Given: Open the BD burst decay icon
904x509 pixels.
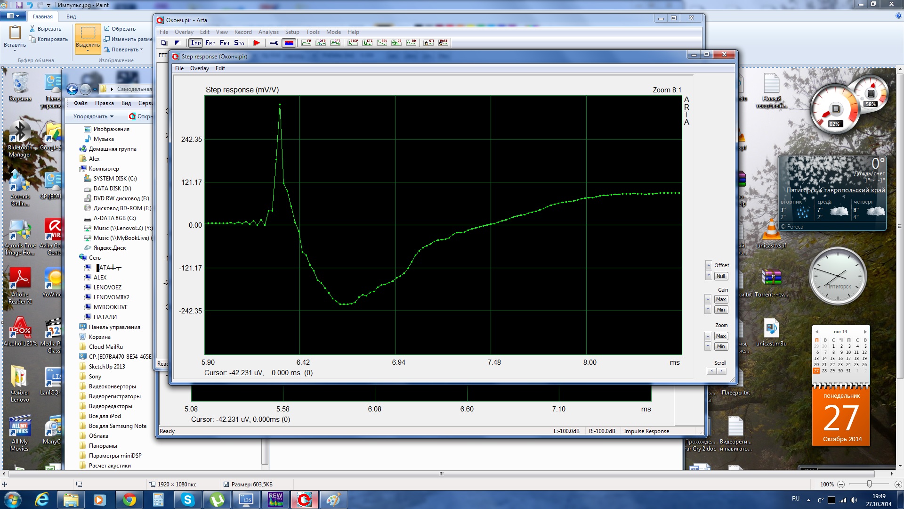Looking at the screenshot, I should coord(411,43).
